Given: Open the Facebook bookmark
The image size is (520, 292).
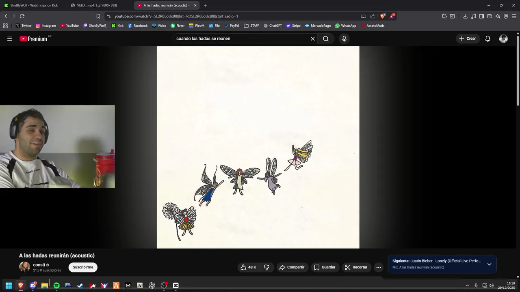Looking at the screenshot, I should pyautogui.click(x=137, y=26).
